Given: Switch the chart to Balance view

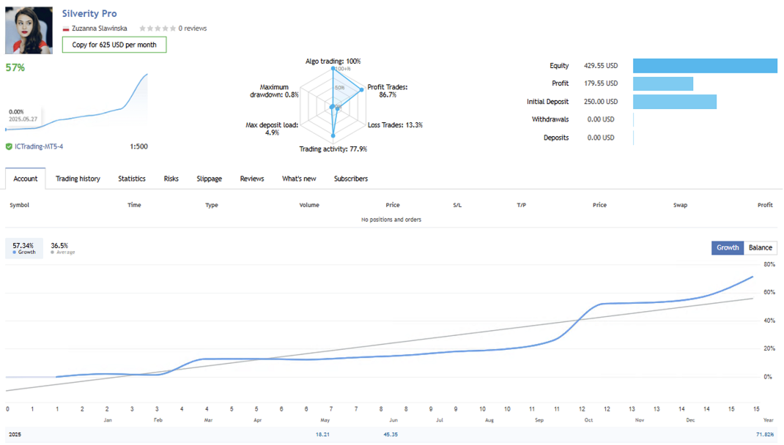Looking at the screenshot, I should (x=760, y=248).
